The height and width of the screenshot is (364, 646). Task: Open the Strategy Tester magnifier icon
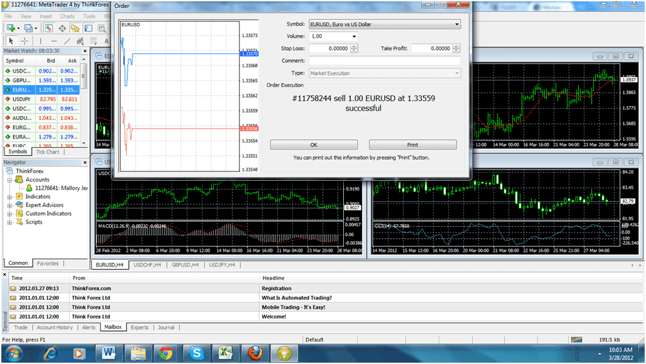click(x=102, y=28)
